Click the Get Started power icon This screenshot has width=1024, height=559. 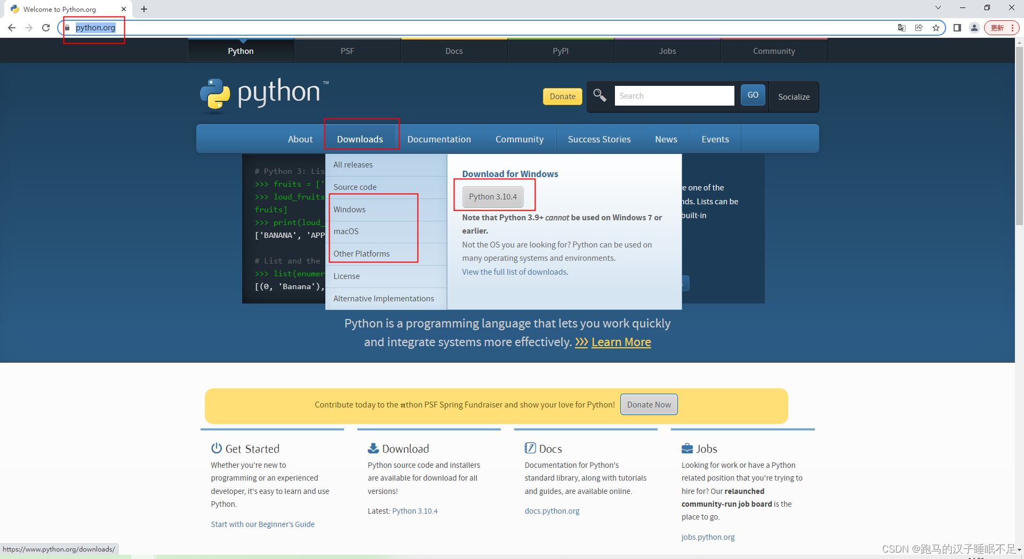click(x=216, y=448)
